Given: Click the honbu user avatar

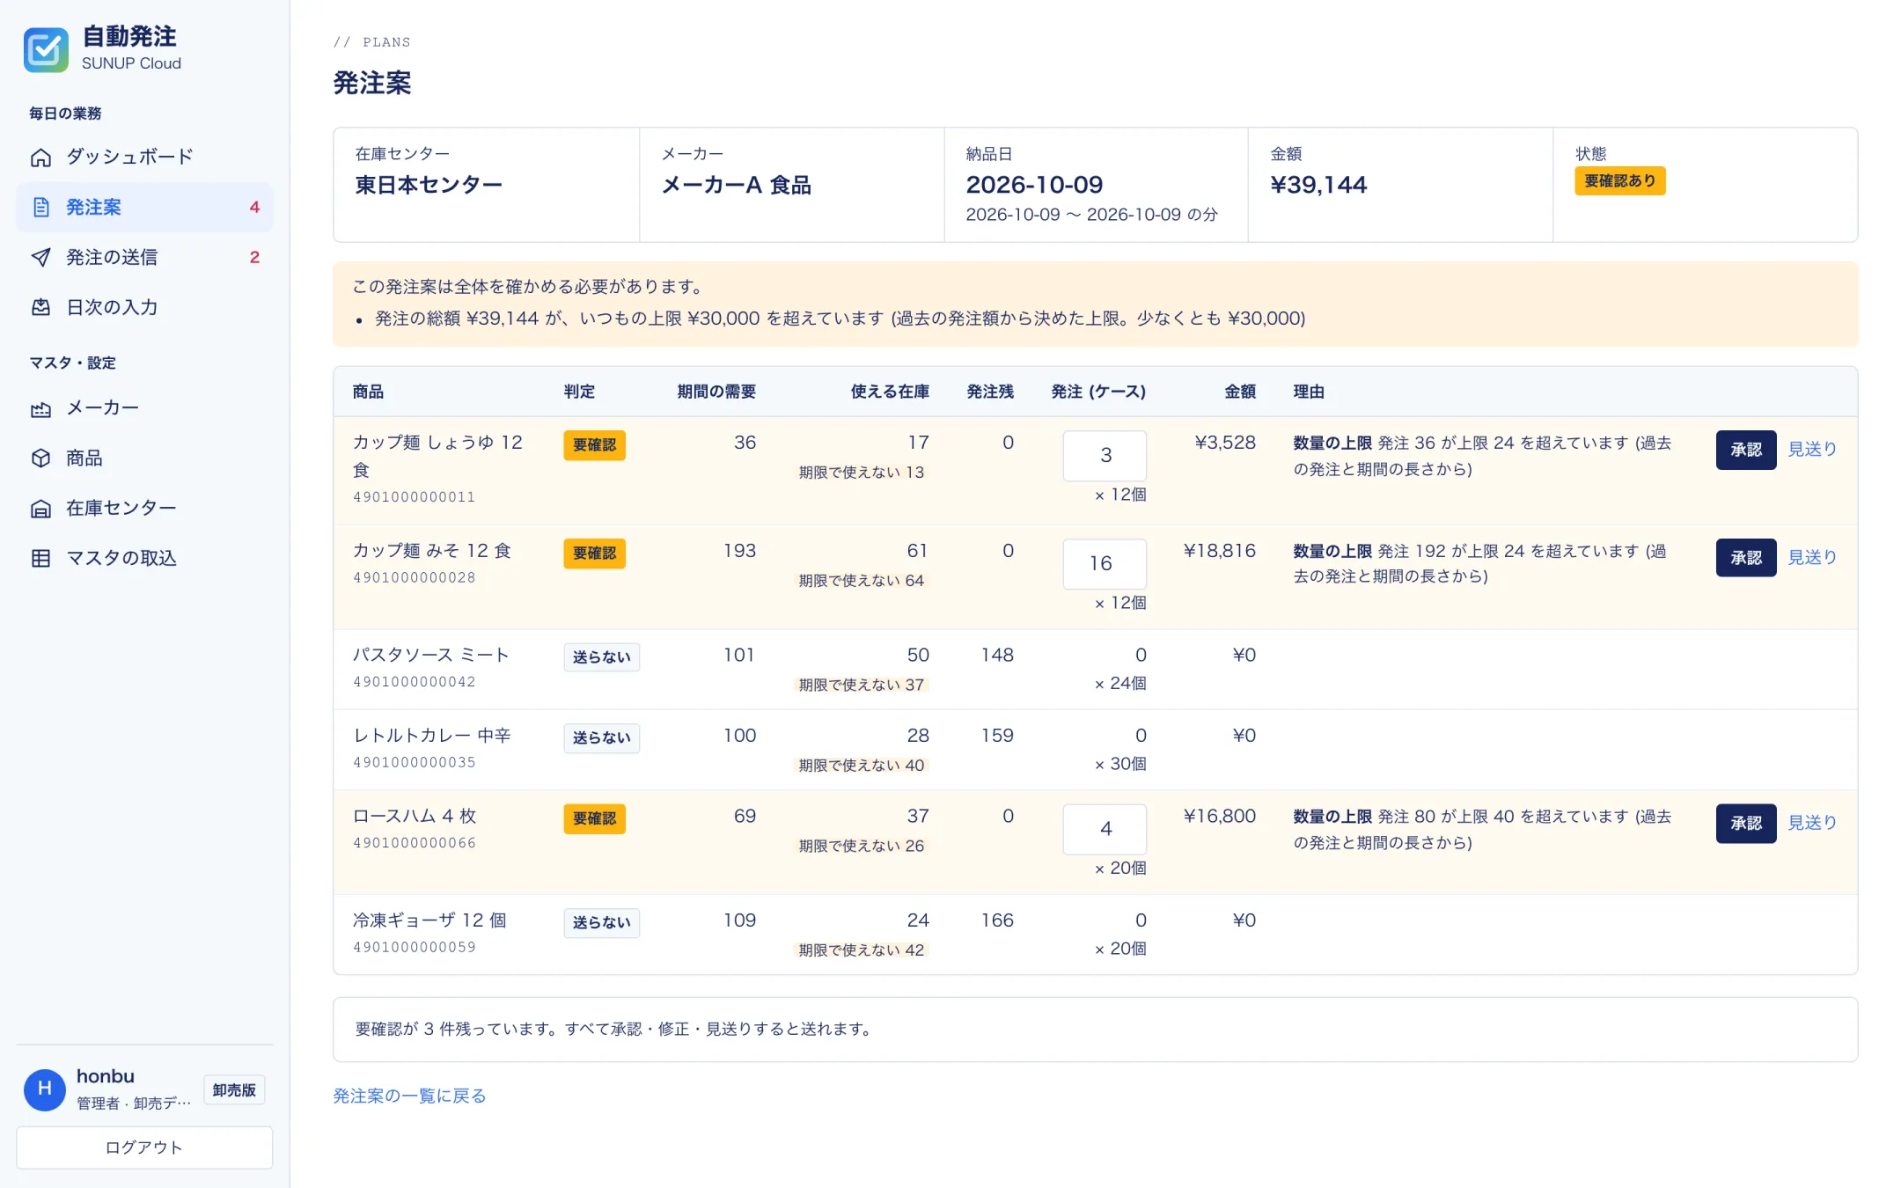Looking at the screenshot, I should (x=45, y=1089).
